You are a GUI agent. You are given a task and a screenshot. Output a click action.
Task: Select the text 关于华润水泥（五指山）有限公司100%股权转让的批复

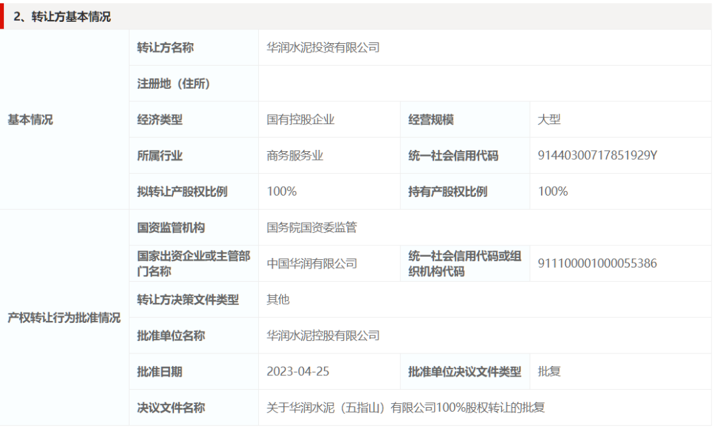(406, 408)
